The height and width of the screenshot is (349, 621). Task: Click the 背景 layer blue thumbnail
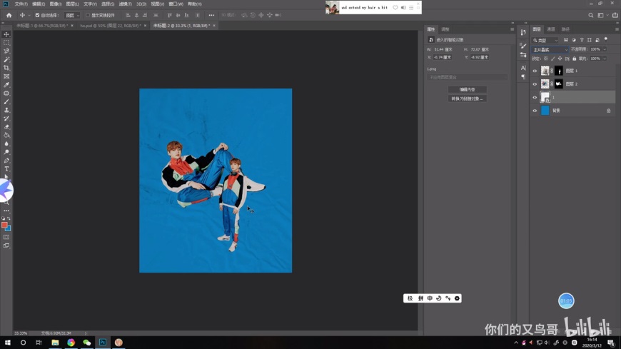(x=545, y=111)
